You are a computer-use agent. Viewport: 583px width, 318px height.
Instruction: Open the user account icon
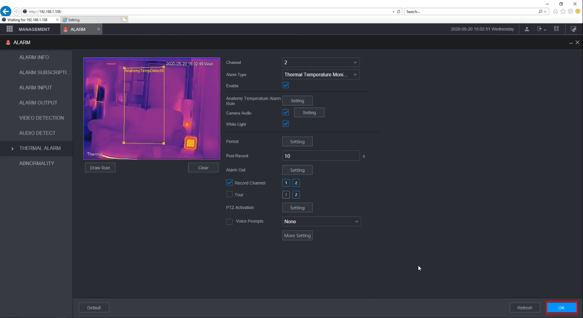point(527,29)
